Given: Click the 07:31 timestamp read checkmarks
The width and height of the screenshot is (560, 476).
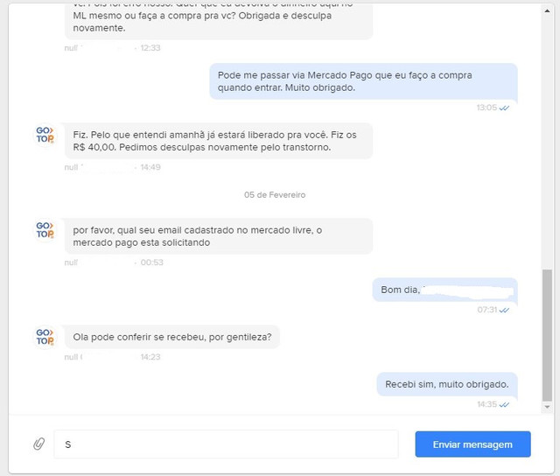Looking at the screenshot, I should point(504,310).
